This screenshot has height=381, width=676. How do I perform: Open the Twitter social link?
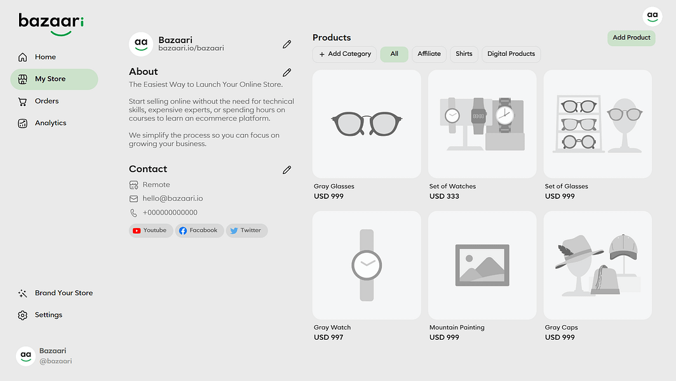click(x=245, y=231)
